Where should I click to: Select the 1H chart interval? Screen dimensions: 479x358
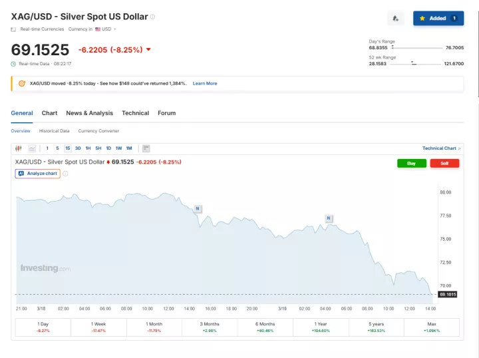coord(88,148)
